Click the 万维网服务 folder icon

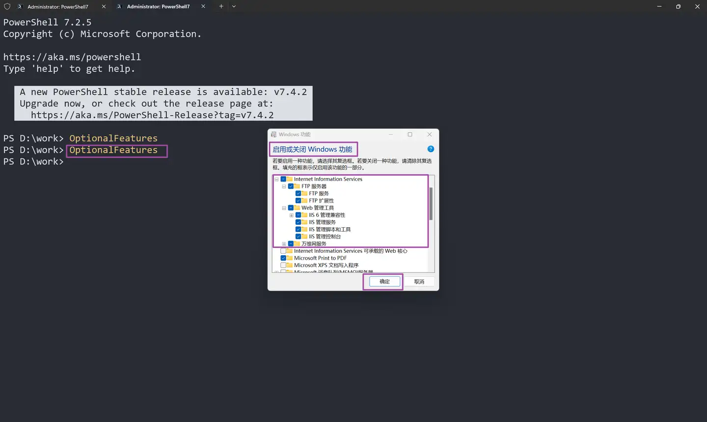coord(297,244)
